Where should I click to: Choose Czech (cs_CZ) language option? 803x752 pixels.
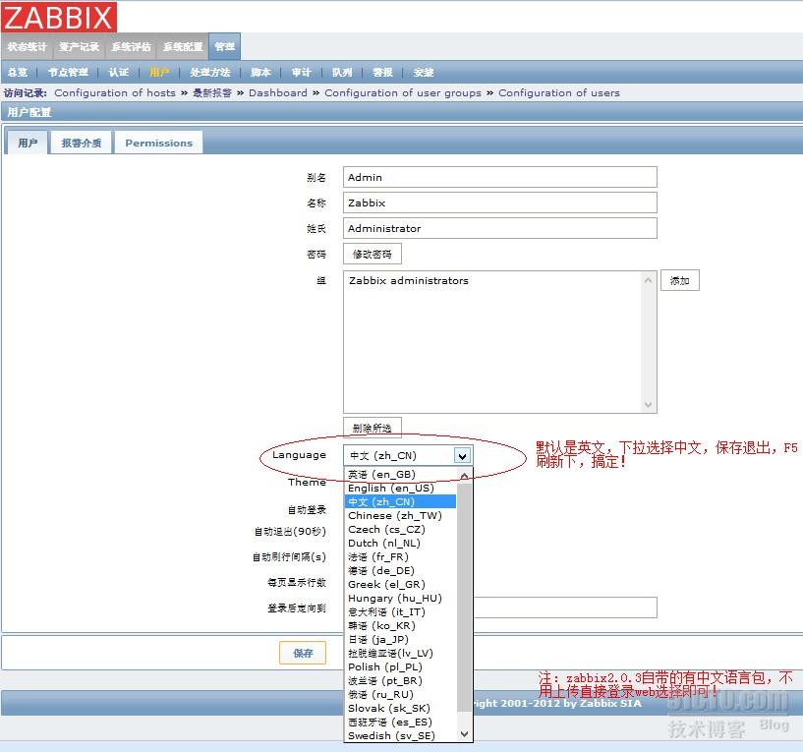[400, 529]
